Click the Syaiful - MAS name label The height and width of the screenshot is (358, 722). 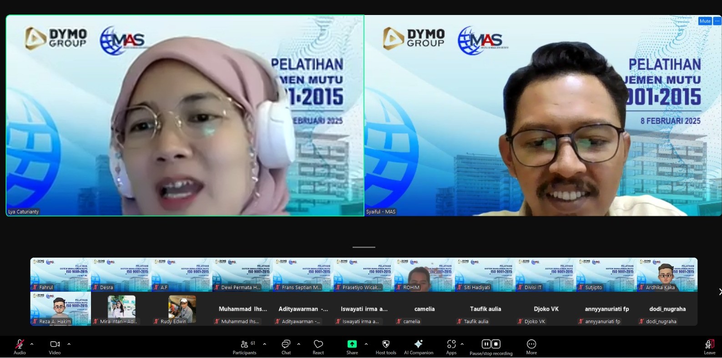pos(381,212)
